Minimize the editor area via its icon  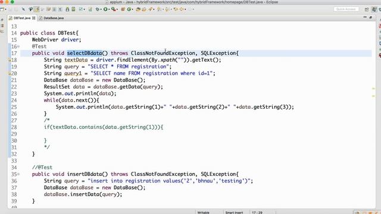coord(365,17)
